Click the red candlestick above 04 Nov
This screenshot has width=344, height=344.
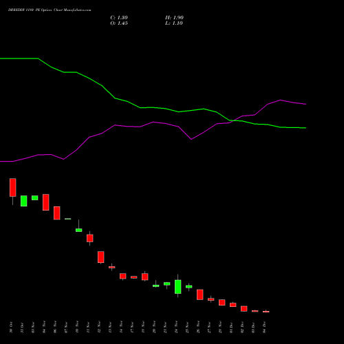tap(46, 202)
